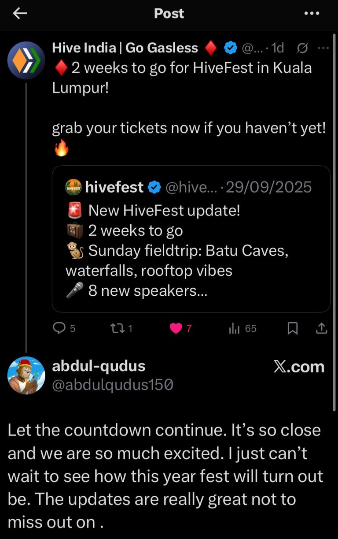Unlike the post with 7 likes
Screen dimensions: 338x539
pyautogui.click(x=176, y=328)
